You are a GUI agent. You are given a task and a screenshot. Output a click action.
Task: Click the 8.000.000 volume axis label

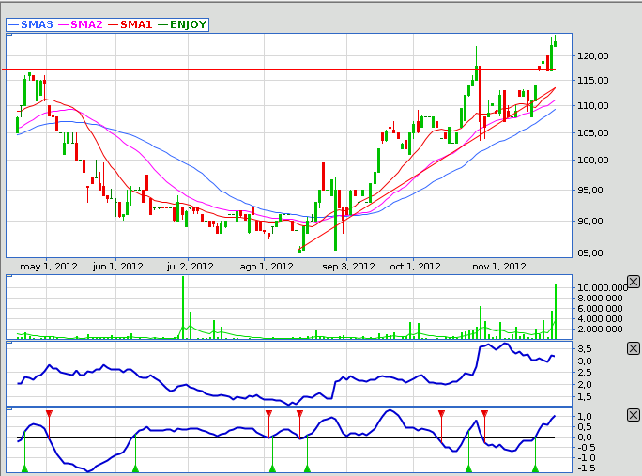pyautogui.click(x=600, y=299)
